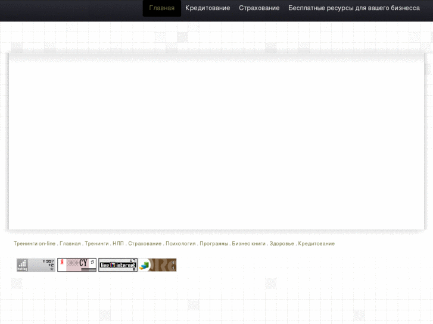Visit the Страхование footer link
This screenshot has width=433, height=324.
point(145,244)
